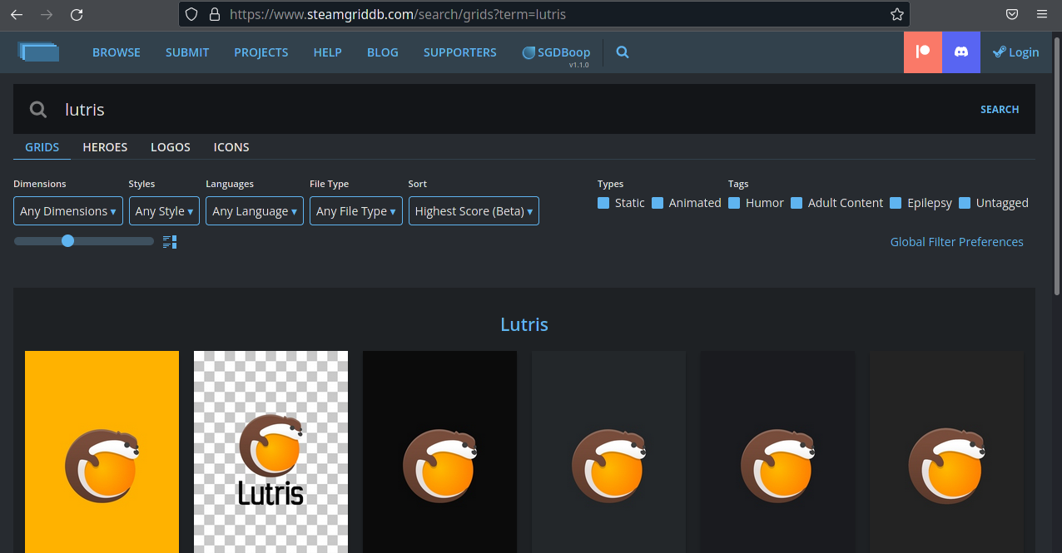
Task: Click the grid size slider handle
Action: 67,241
